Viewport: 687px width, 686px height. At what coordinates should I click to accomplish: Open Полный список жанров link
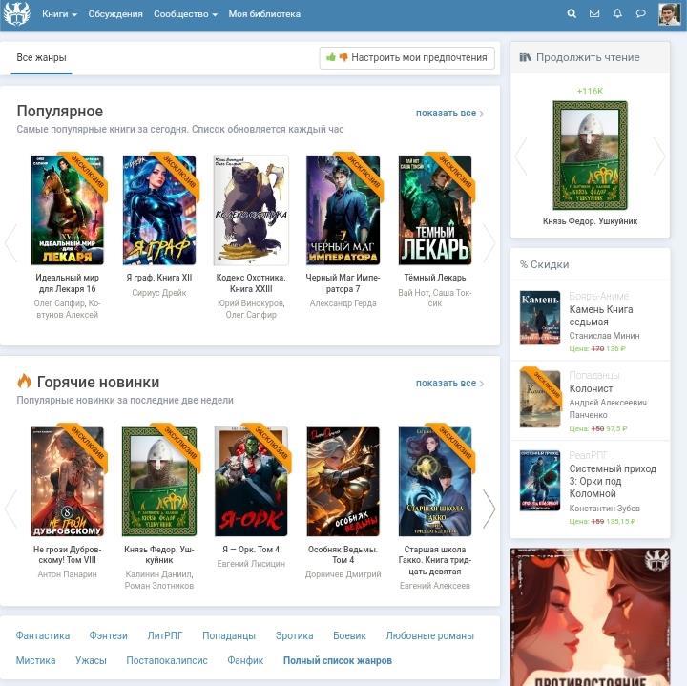337,660
